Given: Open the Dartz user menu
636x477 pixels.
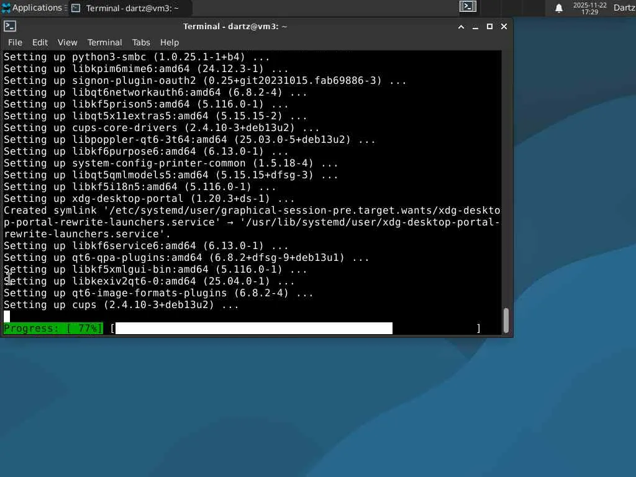Looking at the screenshot, I should (624, 7).
